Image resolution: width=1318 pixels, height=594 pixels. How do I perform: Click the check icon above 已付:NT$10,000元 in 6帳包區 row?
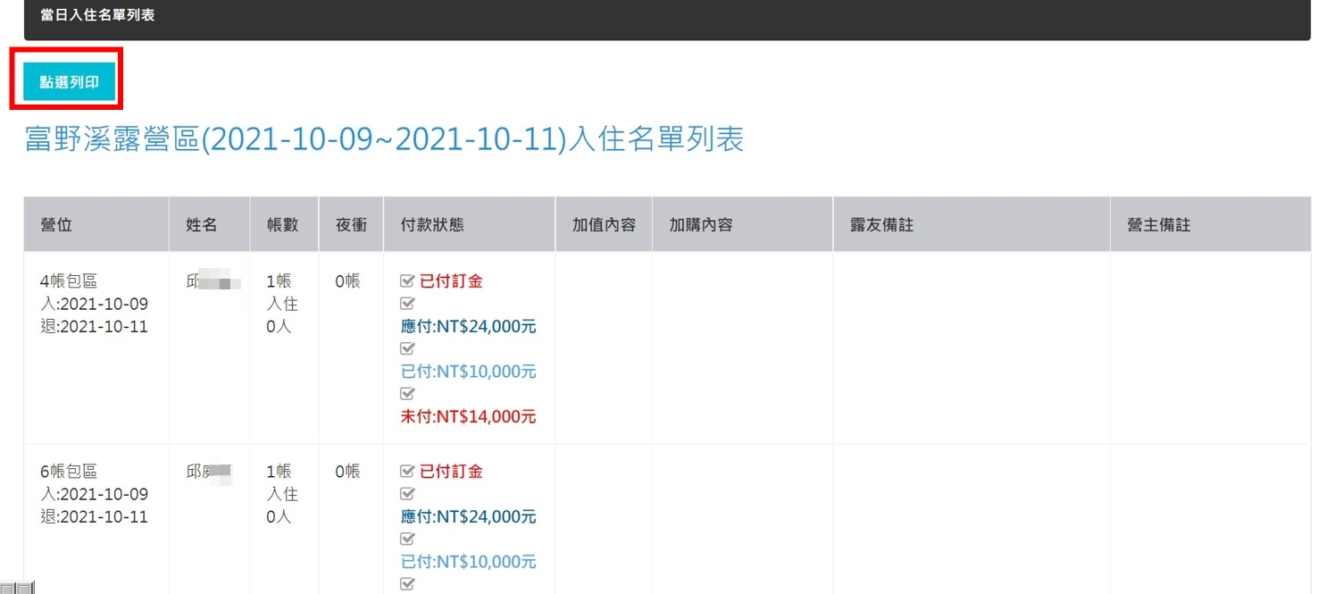pos(408,539)
